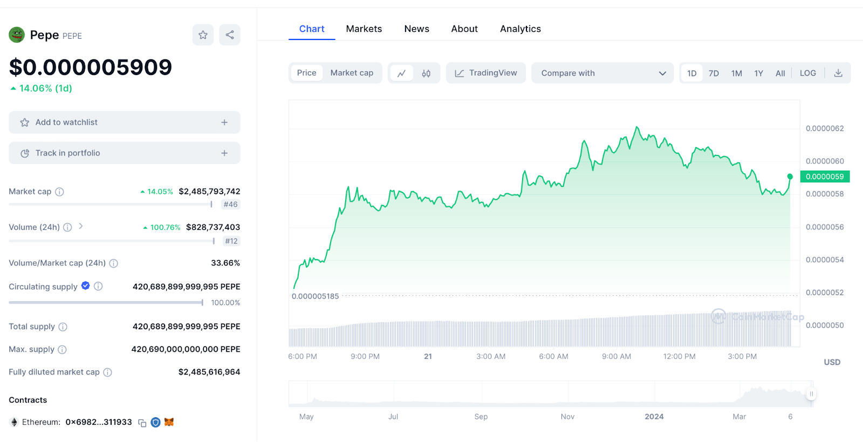The image size is (863, 442).
Task: Switch to line chart view
Action: [401, 73]
